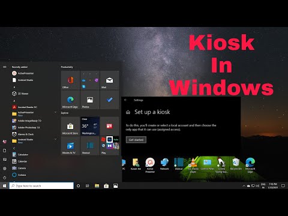The image size is (288, 216).
Task: Open the Microsoft Edge start tile
Action: 70,100
